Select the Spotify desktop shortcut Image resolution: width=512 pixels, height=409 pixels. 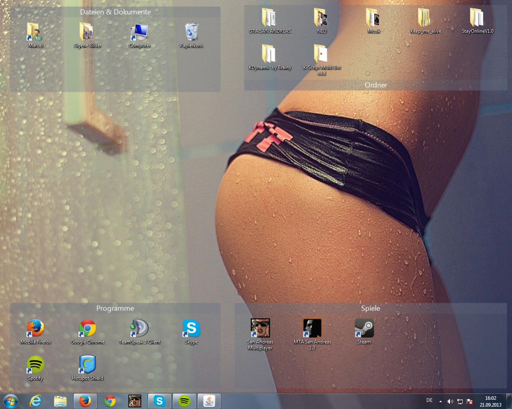tap(36, 365)
